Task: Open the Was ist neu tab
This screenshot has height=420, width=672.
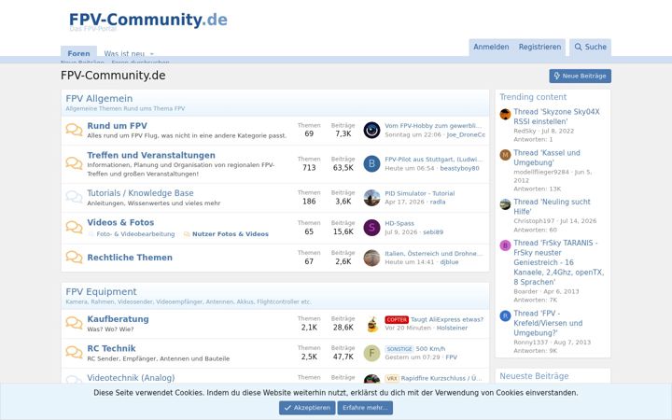Action: coord(124,53)
